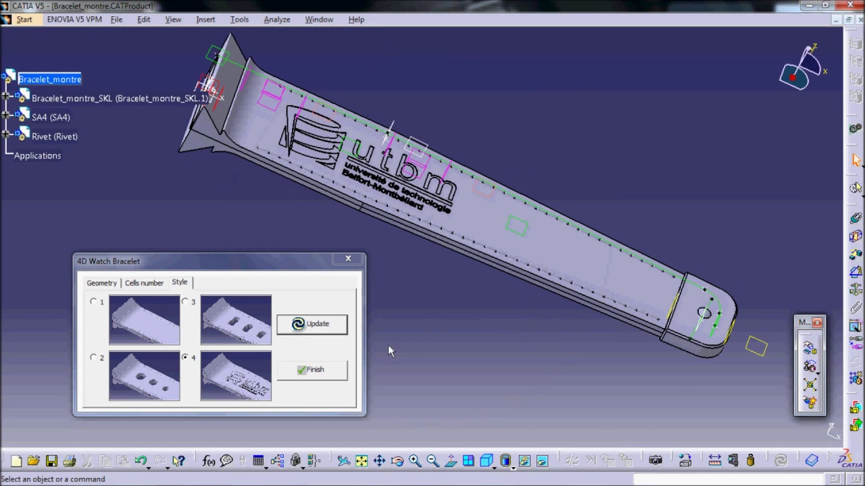Click the Capture camera icon
This screenshot has width=865, height=486.
click(655, 461)
